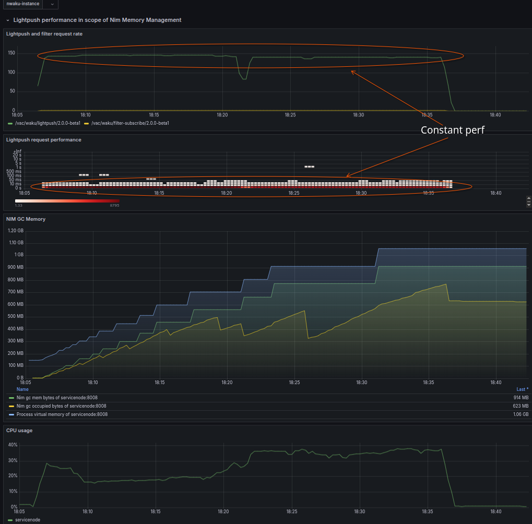Image resolution: width=532 pixels, height=524 pixels.
Task: Sort the legend by the Last * column
Action: [x=522, y=389]
